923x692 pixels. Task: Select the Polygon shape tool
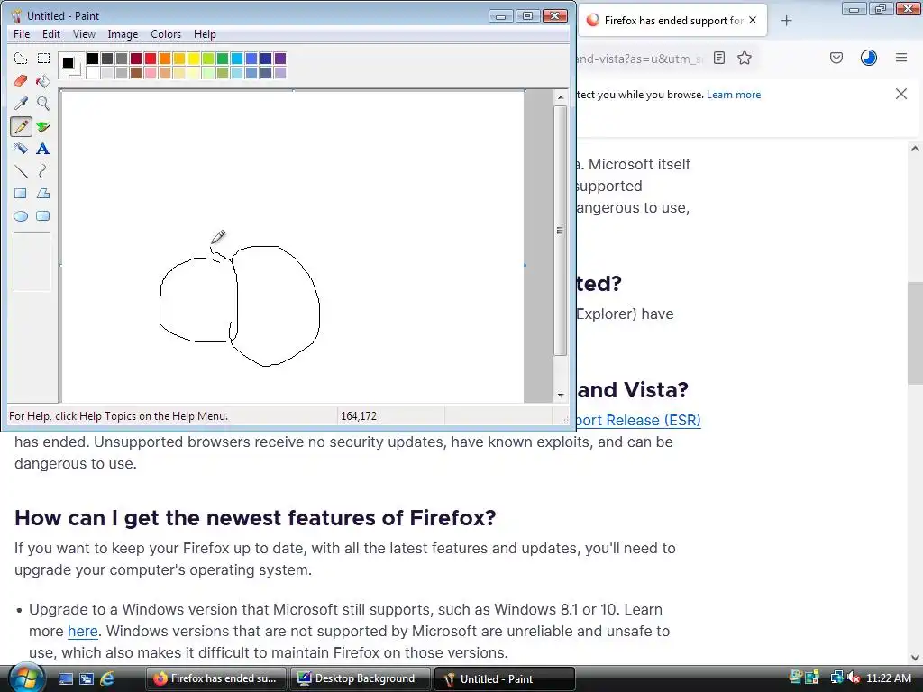[x=43, y=194]
